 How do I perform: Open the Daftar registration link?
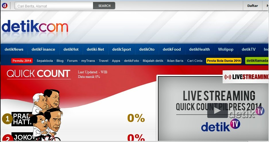(x=253, y=6)
